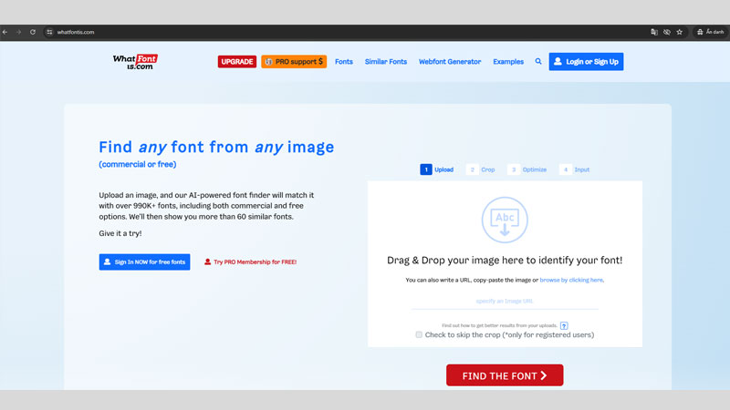Open the Fonts menu item

[x=344, y=61]
